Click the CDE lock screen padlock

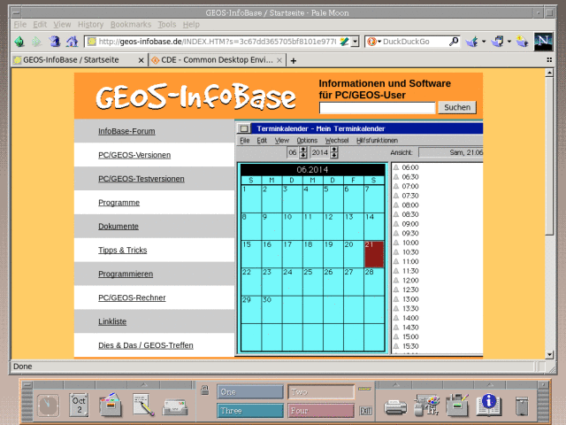coord(205,390)
